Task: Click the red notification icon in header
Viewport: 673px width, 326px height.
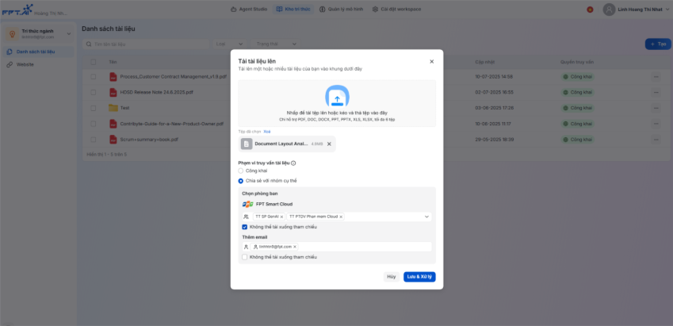Action: tap(590, 10)
